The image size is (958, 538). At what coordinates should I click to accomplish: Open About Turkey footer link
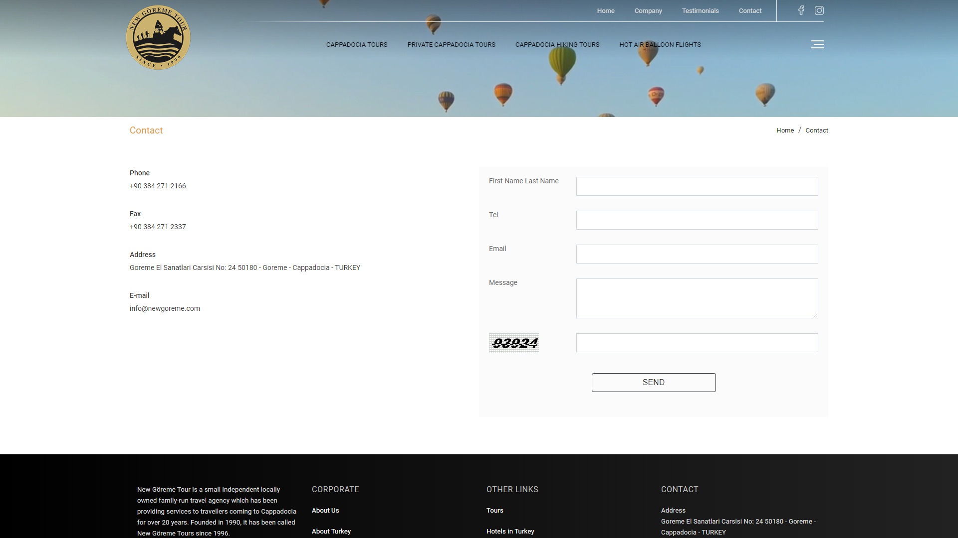click(x=331, y=531)
